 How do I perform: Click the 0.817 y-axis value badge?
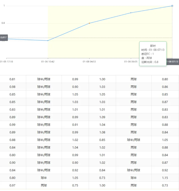coord(4,38)
